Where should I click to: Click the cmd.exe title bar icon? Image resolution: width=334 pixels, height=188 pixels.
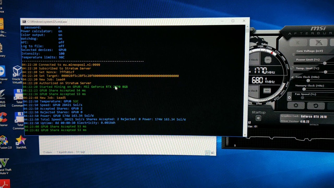coord(24,22)
